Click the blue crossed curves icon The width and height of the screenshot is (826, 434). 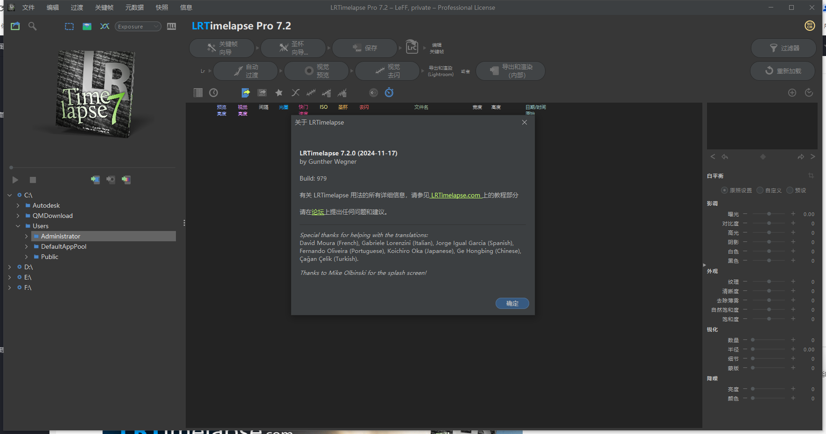click(x=105, y=26)
